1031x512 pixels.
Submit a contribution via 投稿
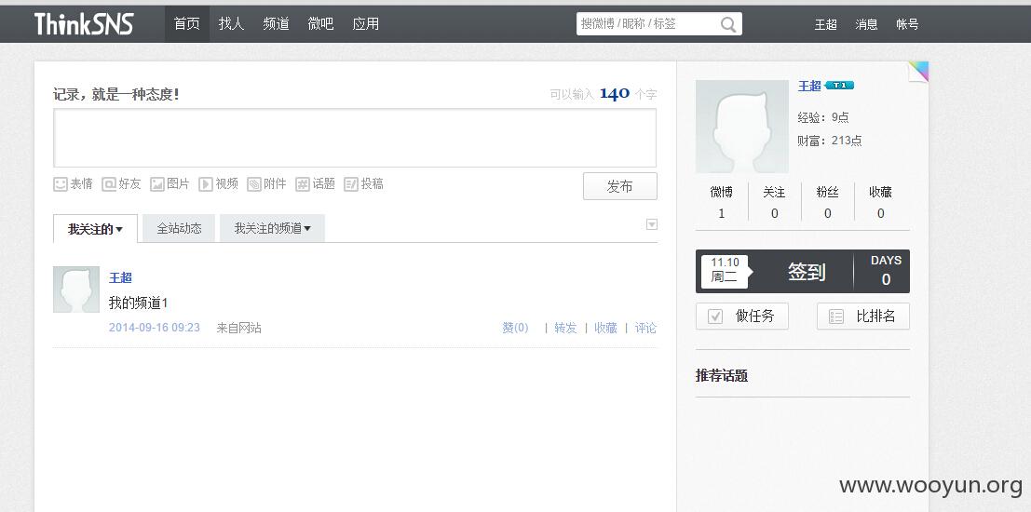point(363,184)
